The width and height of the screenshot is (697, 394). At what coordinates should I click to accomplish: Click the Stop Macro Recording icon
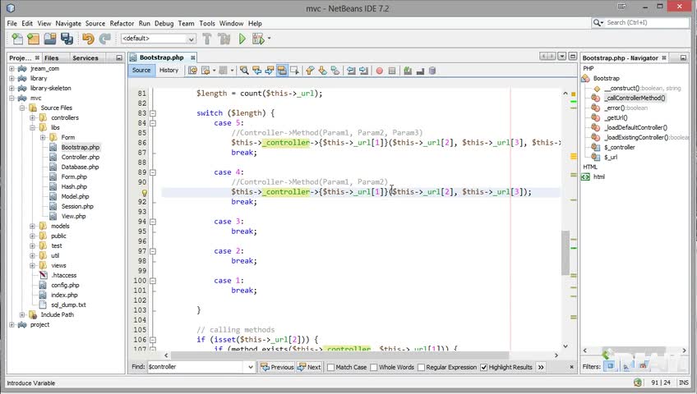pyautogui.click(x=391, y=71)
